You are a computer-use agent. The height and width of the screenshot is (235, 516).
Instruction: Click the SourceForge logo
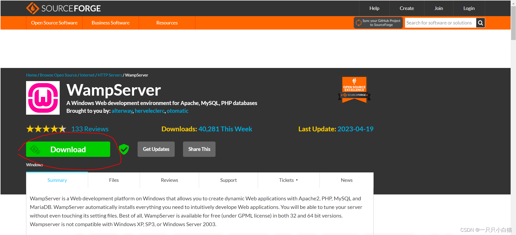point(63,8)
